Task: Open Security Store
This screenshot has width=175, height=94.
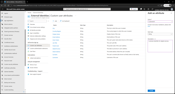Action: [x=8, y=39]
